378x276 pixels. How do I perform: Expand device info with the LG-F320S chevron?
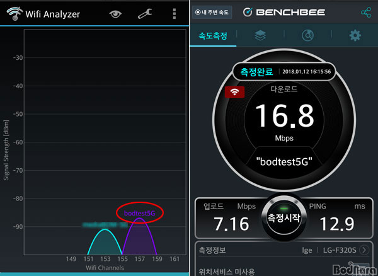pos(364,250)
